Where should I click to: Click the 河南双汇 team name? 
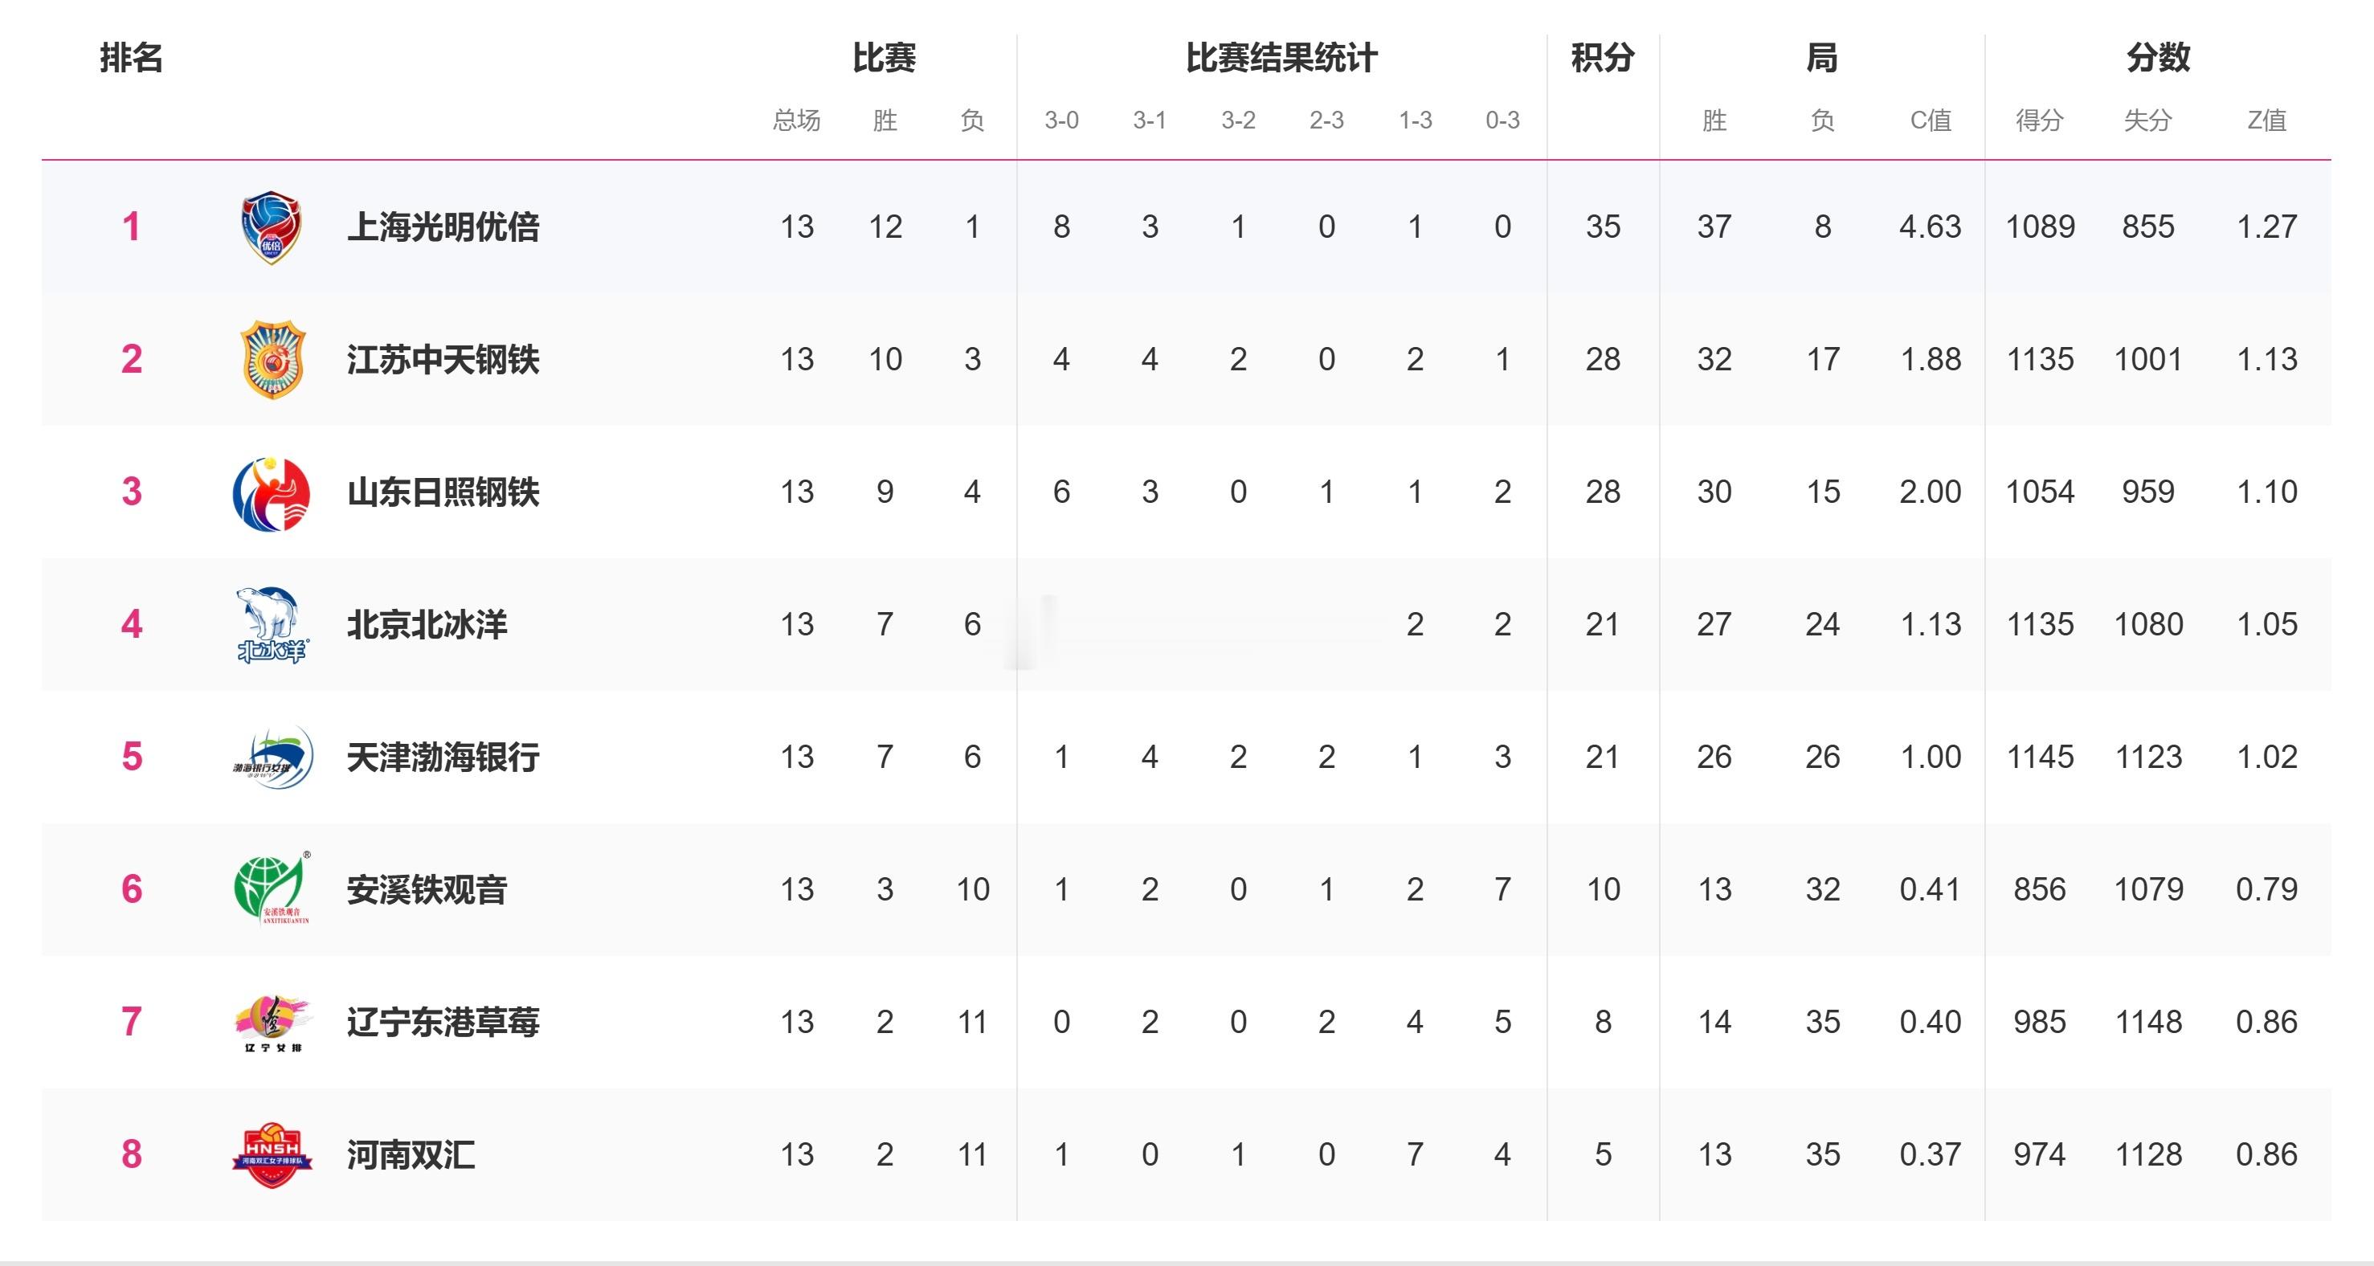[x=411, y=1154]
